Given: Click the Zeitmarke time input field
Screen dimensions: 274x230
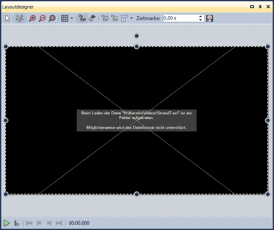Looking at the screenshot, I should pos(179,18).
